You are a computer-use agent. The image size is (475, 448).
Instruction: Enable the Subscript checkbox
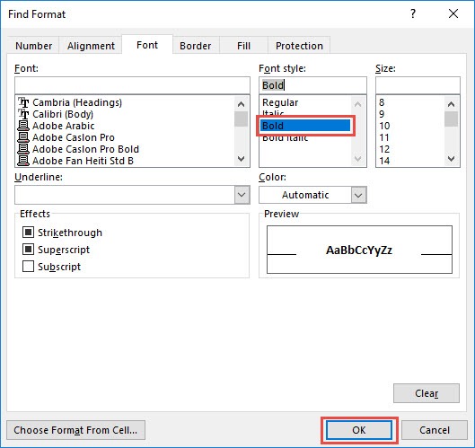[28, 267]
